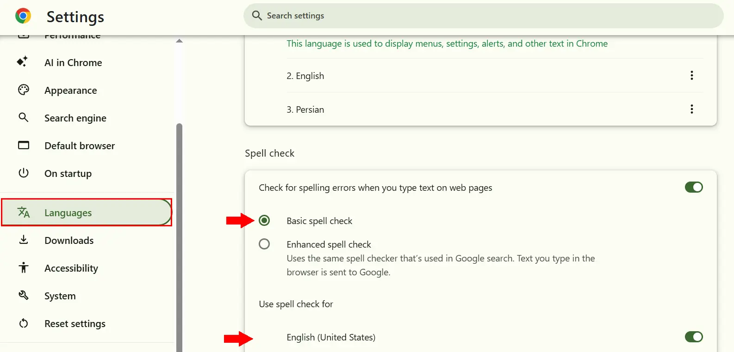Screen dimensions: 734x352
Task: Toggle spell check on web pages switch
Action: pos(694,187)
